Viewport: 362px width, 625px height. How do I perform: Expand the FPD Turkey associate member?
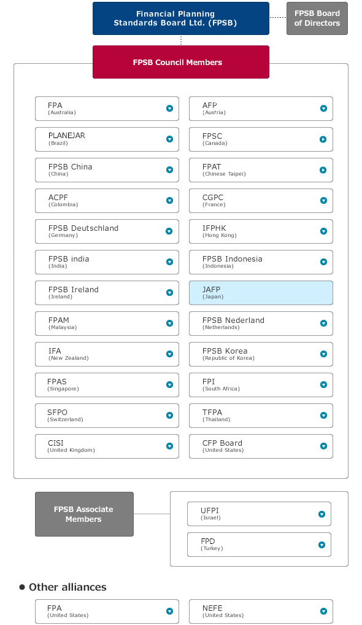point(260,545)
